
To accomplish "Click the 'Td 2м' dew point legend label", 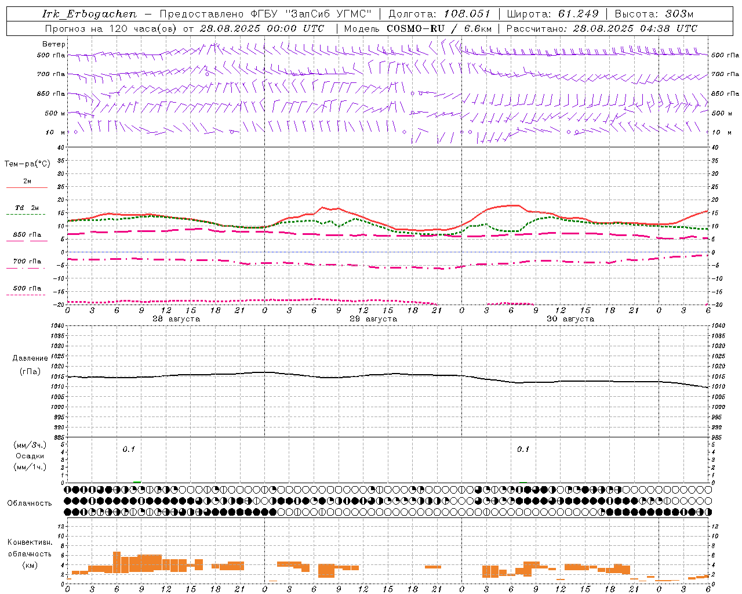I will 27,208.
